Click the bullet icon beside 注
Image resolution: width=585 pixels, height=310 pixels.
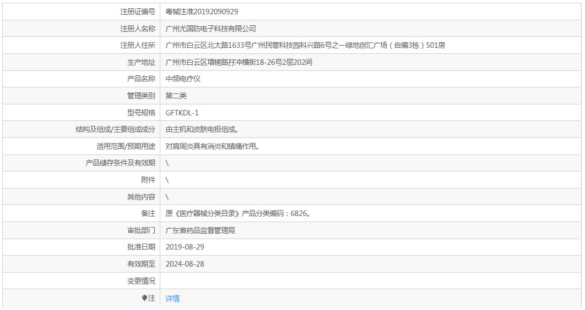tap(144, 298)
